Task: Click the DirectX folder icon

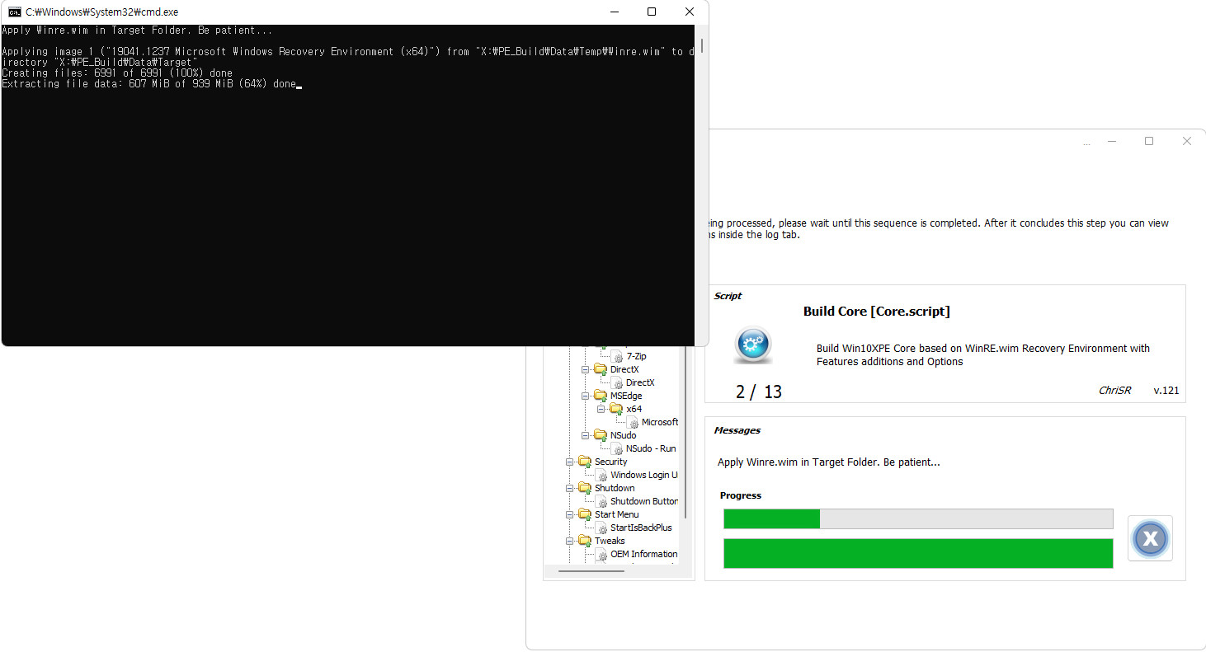Action: click(601, 369)
